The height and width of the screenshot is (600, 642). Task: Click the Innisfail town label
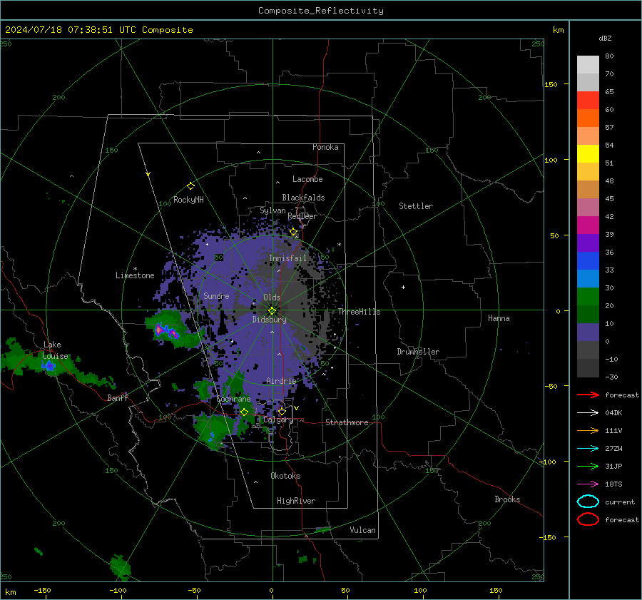click(x=287, y=258)
